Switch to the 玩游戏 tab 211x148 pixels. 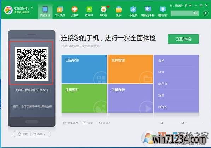(x=75, y=12)
